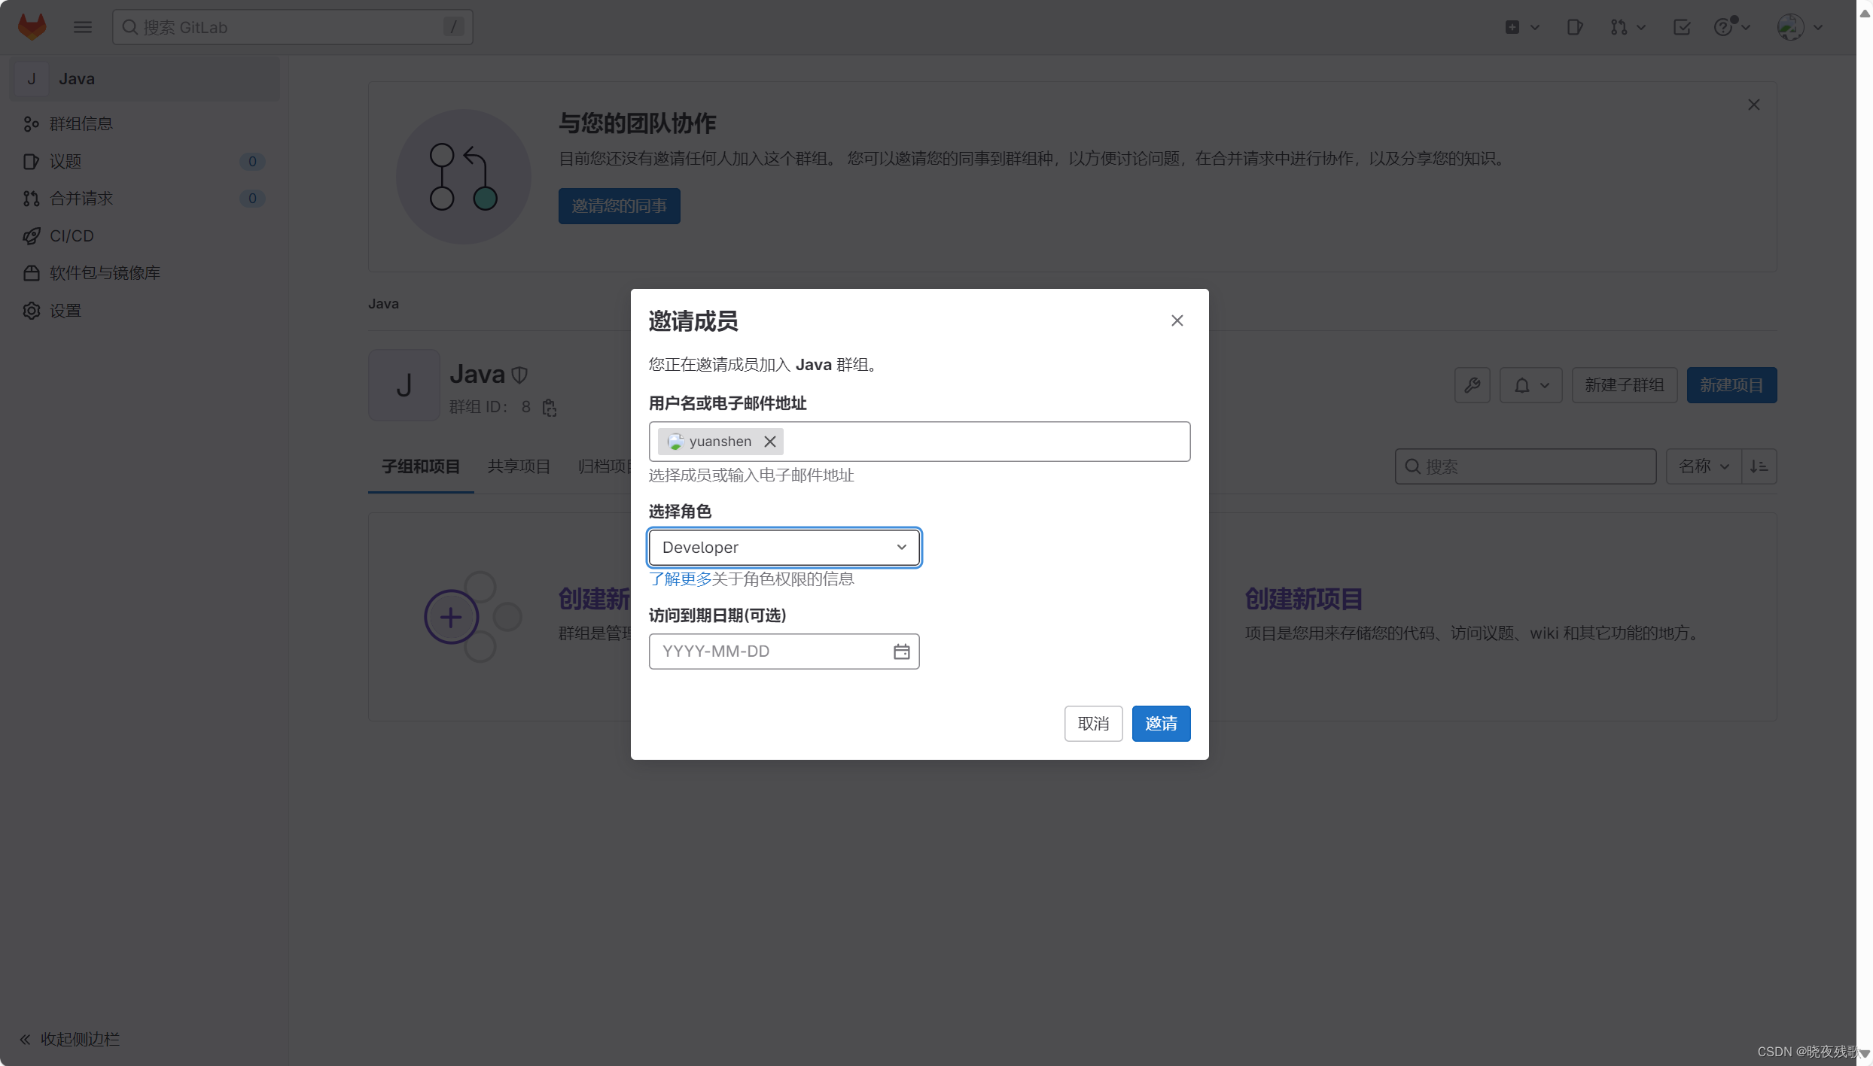Click the group projects 搜索 field
Image resolution: width=1873 pixels, height=1066 pixels.
[x=1525, y=466]
